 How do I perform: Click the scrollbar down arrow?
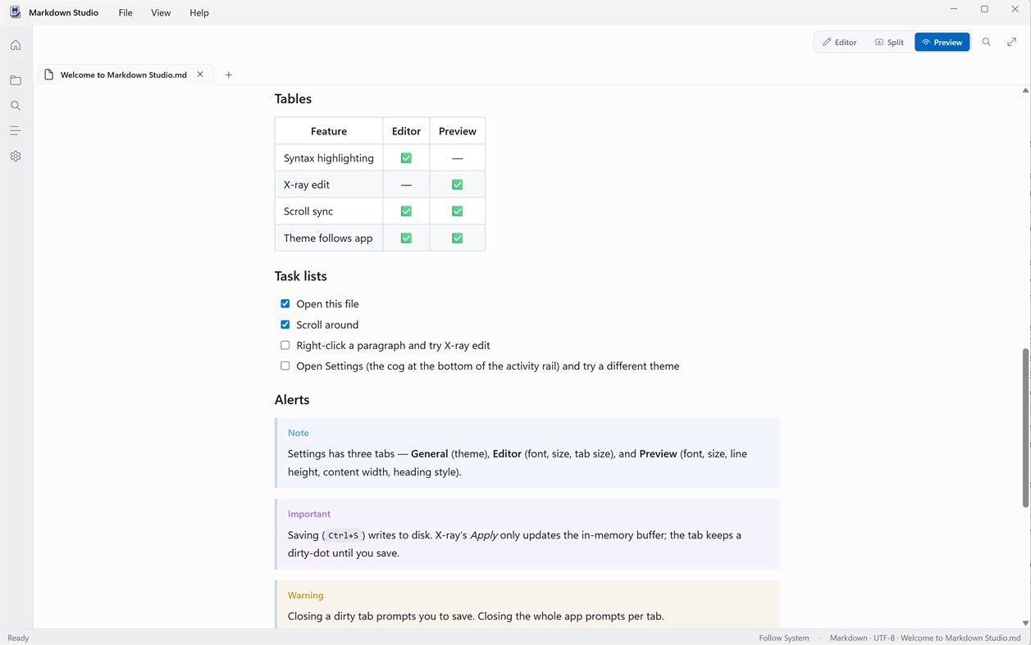(x=1025, y=623)
